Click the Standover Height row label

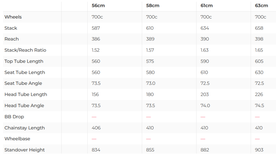24,150
